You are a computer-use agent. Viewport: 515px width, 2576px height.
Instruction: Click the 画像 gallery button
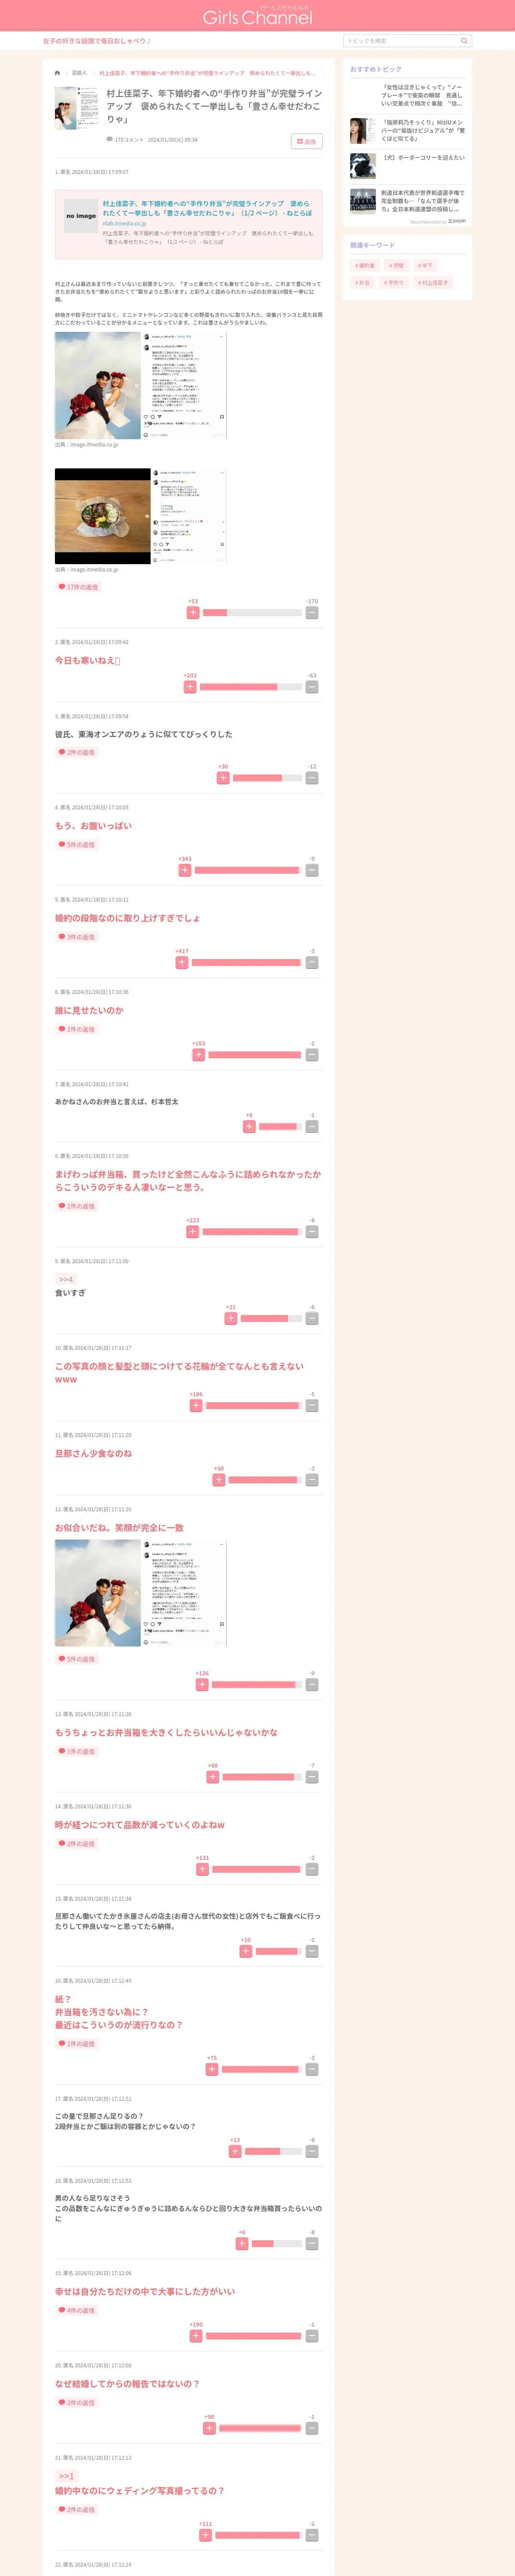307,141
